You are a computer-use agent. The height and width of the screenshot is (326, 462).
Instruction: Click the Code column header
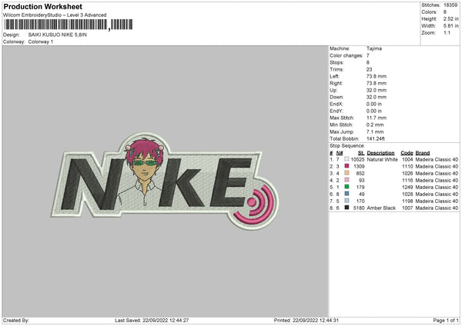click(x=407, y=153)
